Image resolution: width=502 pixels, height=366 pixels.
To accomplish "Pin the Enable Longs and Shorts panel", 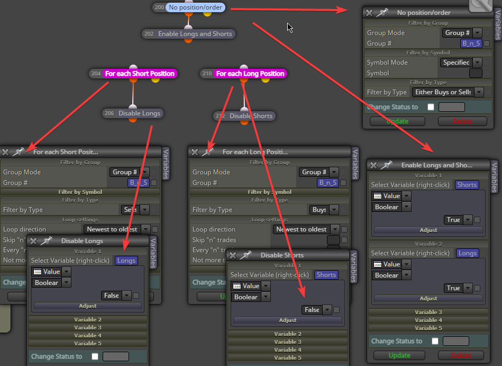I will coord(387,165).
